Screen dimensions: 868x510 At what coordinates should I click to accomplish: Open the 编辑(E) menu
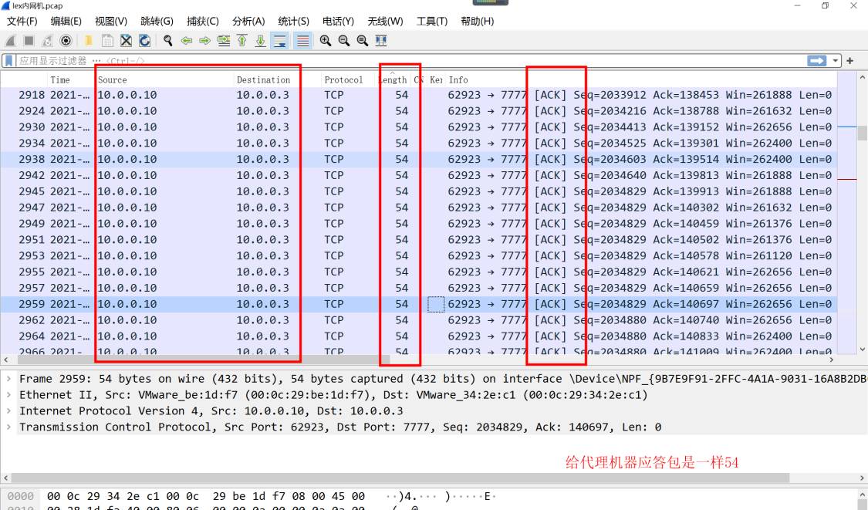pos(66,21)
